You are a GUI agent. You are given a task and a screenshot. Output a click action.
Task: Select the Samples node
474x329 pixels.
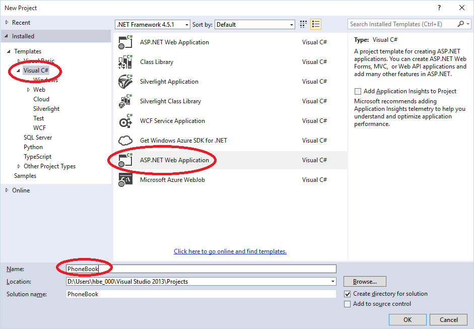[25, 176]
